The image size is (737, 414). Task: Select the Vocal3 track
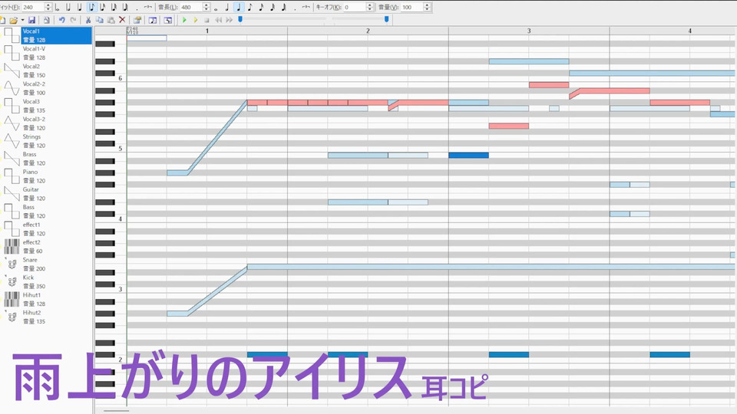click(56, 106)
